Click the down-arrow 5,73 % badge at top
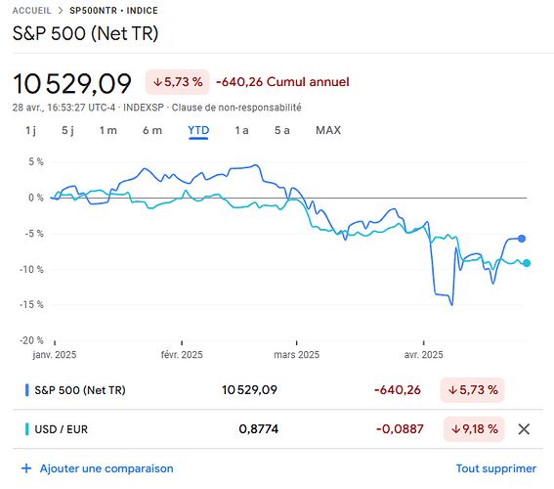 click(x=178, y=82)
